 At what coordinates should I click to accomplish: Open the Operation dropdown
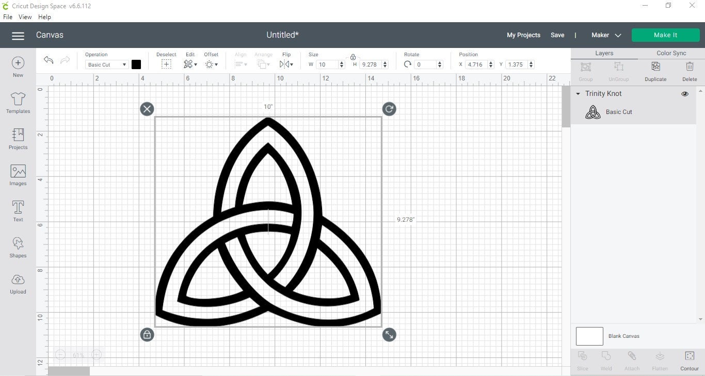click(106, 64)
